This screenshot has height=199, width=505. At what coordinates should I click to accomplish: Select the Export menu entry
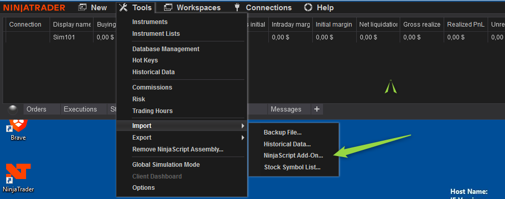tap(181, 138)
